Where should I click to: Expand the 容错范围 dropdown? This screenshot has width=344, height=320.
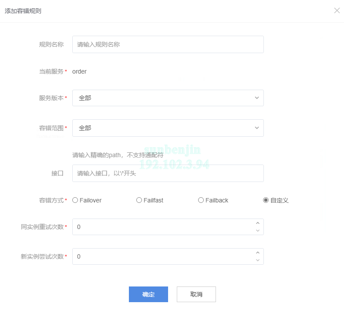coord(168,128)
